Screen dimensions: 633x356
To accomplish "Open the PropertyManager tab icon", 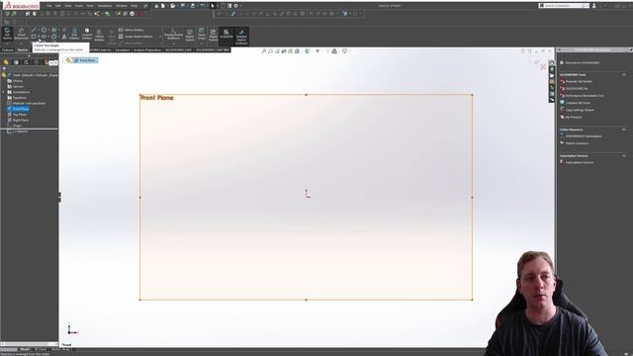I will pyautogui.click(x=16, y=62).
